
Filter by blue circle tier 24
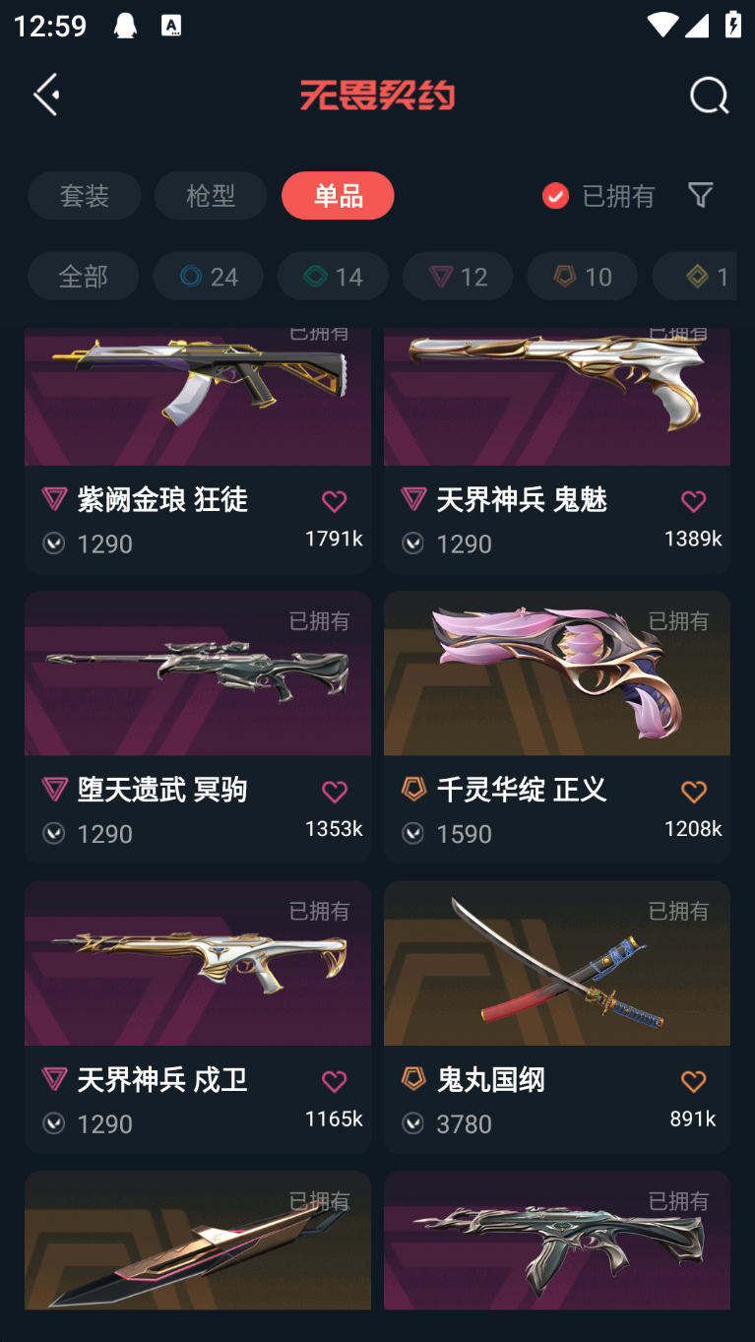[x=208, y=276]
